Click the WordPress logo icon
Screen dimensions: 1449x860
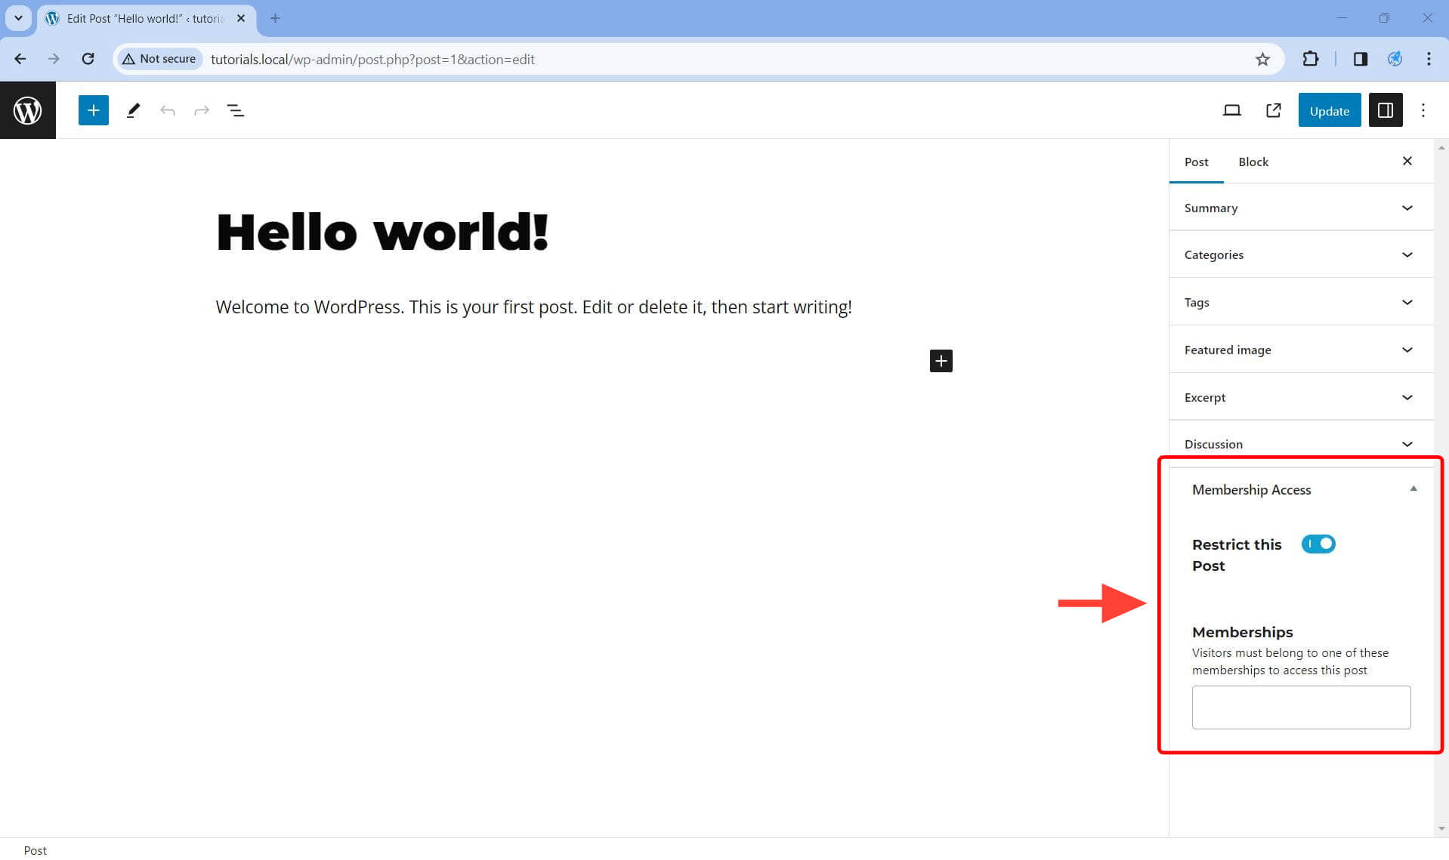point(27,110)
